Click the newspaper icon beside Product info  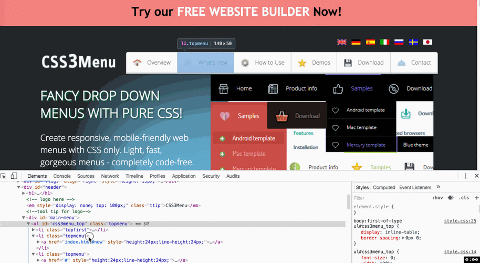(273, 88)
